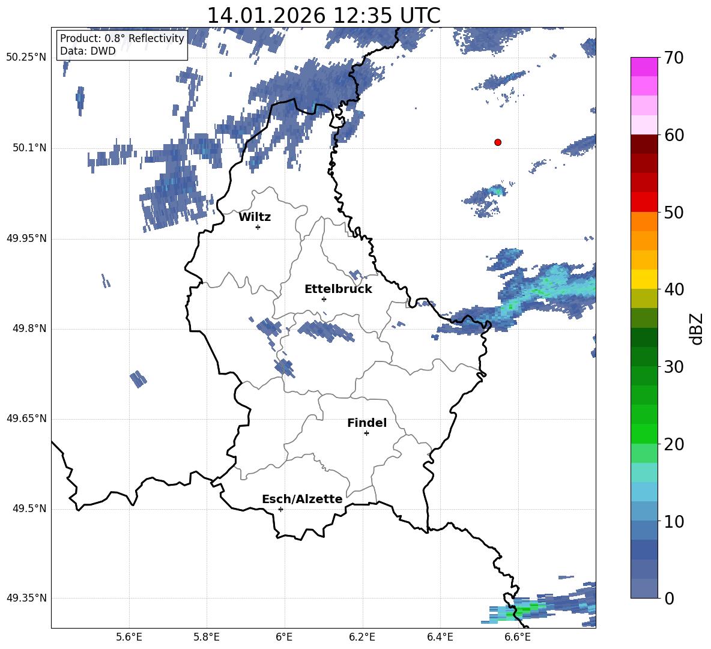Click the longitude label 6.2°E

click(362, 637)
